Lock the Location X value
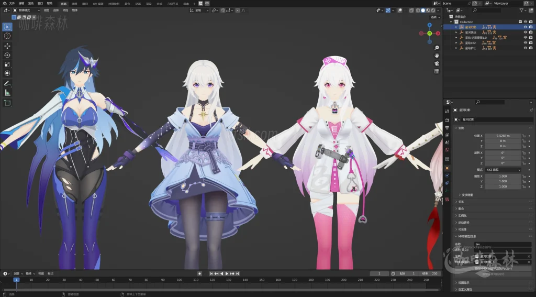This screenshot has width=536, height=297. (524, 136)
